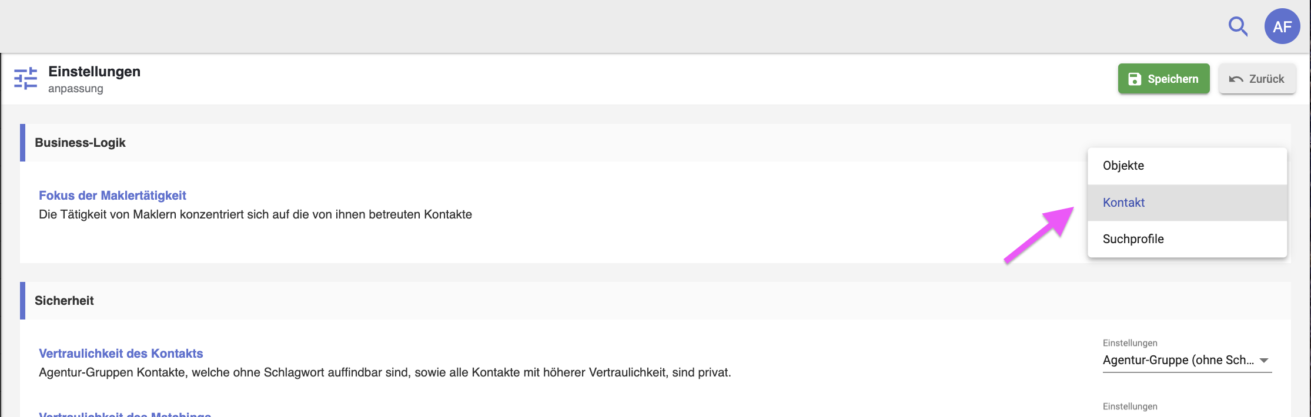Viewport: 1311px width, 417px height.
Task: Open search with the magnifier icon
Action: point(1238,26)
